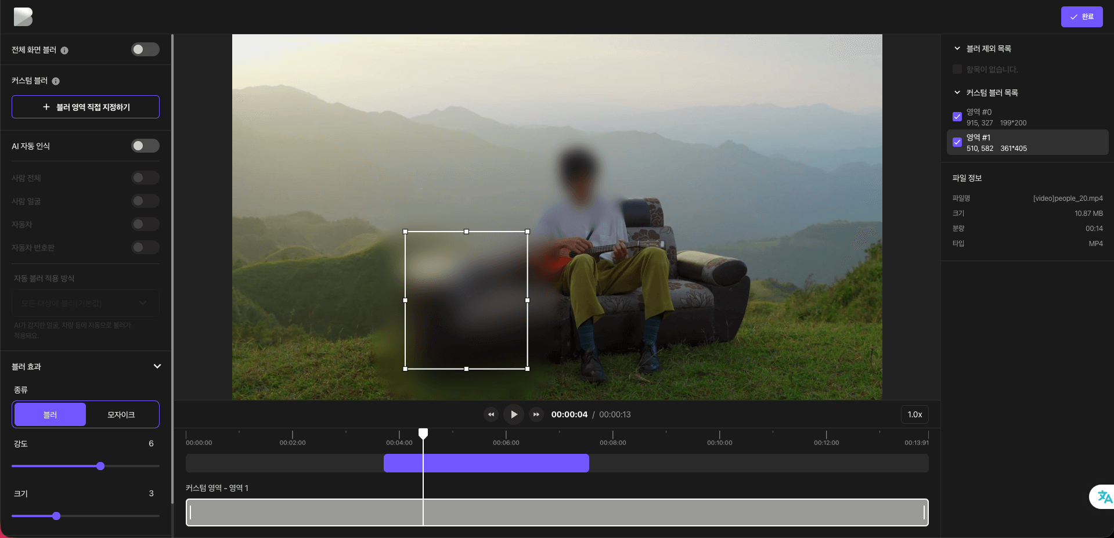Image resolution: width=1114 pixels, height=538 pixels.
Task: Click top-center resize handle of blur box
Action: pos(466,232)
